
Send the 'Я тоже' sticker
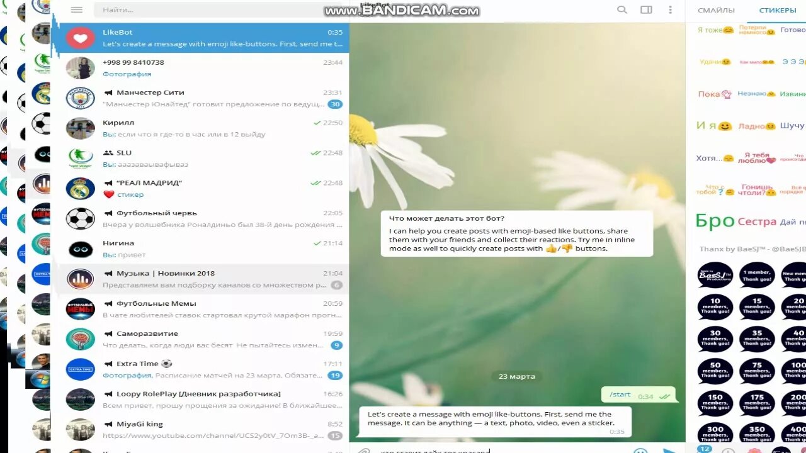[715, 30]
